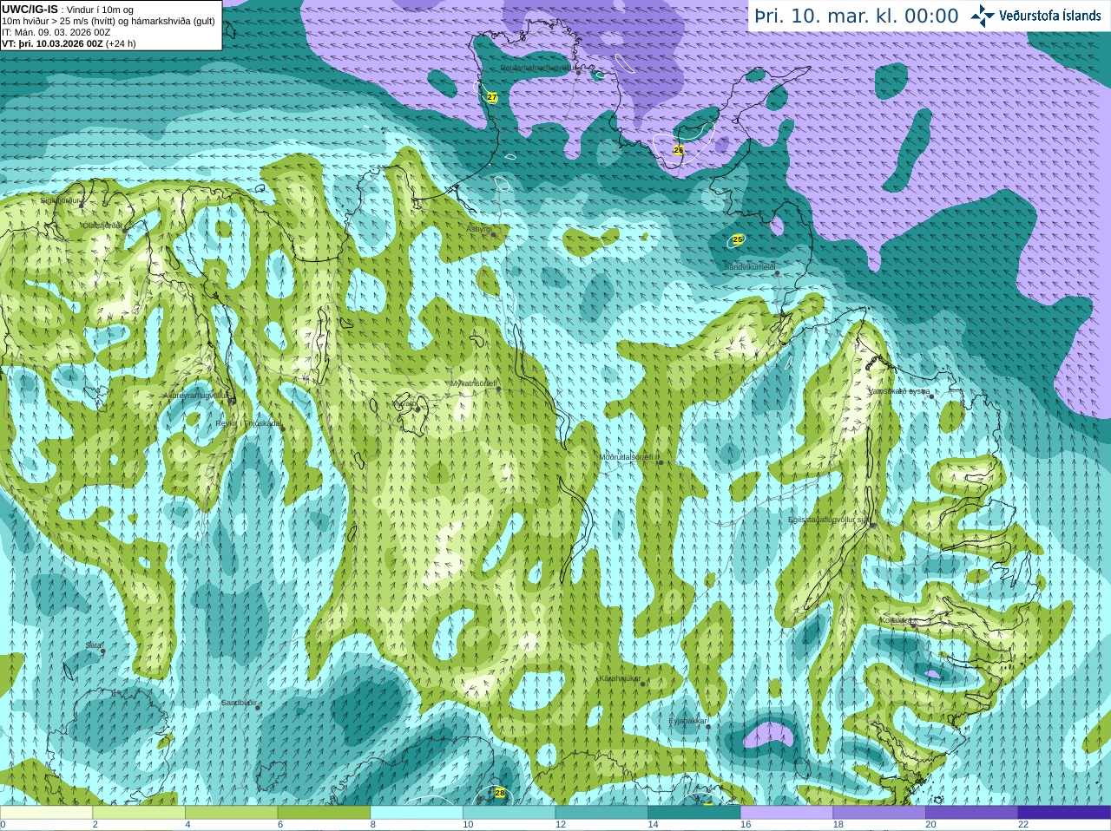Click the legend tick value 22

1023,825
